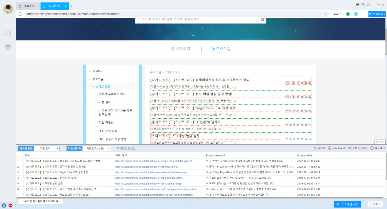
Task: Reload the page with refresh icon
Action: [x=20, y=14]
